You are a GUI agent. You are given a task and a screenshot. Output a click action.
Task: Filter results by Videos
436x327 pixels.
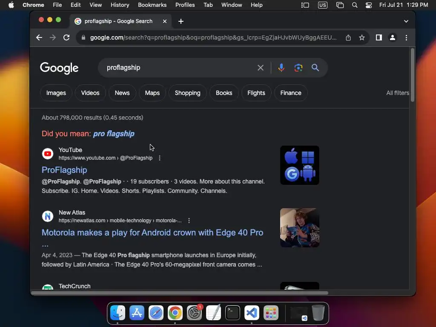click(x=90, y=93)
